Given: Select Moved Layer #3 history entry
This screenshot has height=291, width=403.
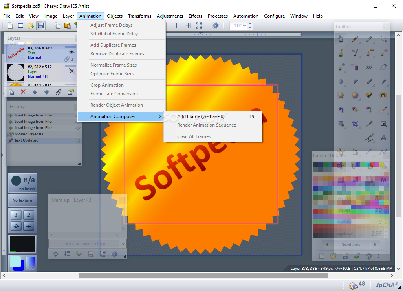Looking at the screenshot, I should pos(44,134).
